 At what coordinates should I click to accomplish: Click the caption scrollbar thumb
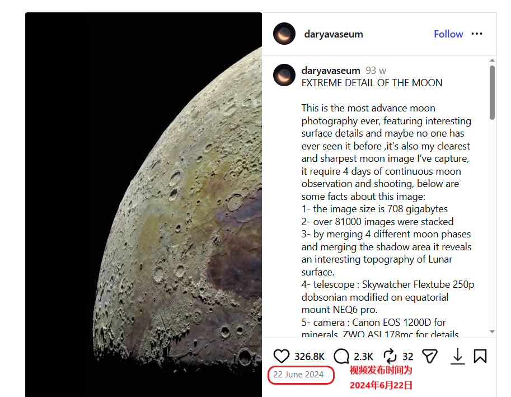(492, 92)
